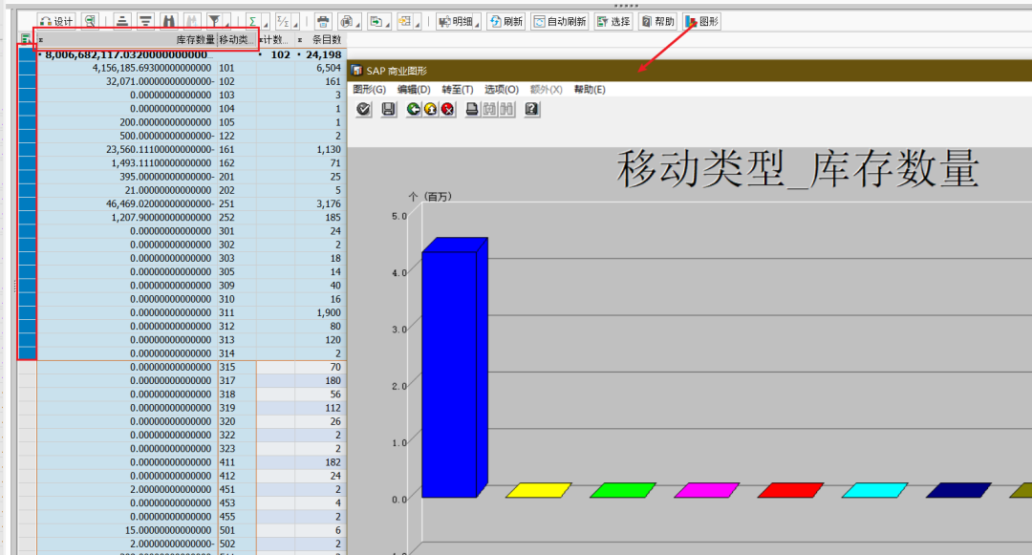Go back using the green arrow icon
1032x555 pixels.
414,109
